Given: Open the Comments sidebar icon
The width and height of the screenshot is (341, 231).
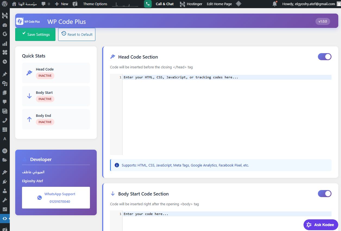Looking at the screenshot, I should click(5, 102).
